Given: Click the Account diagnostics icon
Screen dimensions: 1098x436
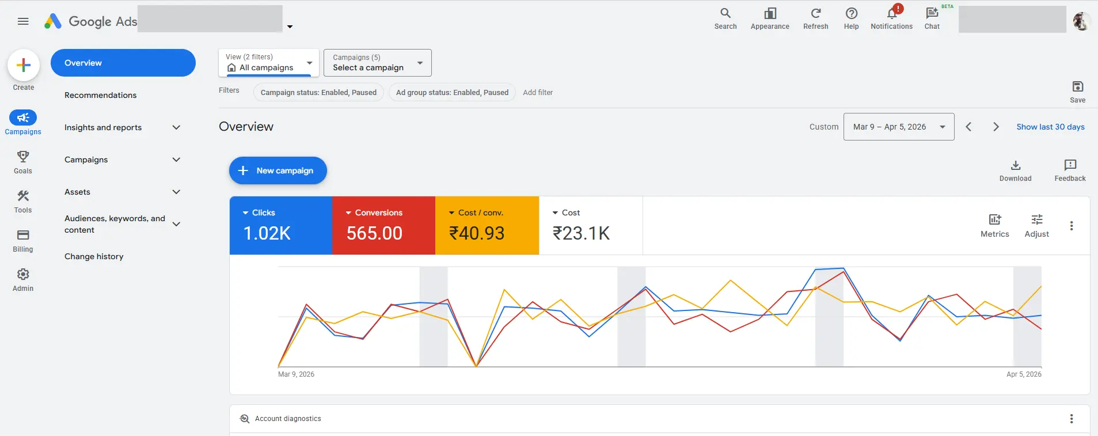Looking at the screenshot, I should (245, 419).
